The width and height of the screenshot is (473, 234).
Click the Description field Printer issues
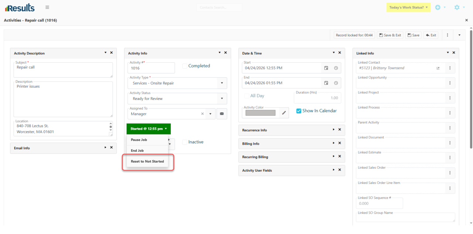[x=63, y=99]
